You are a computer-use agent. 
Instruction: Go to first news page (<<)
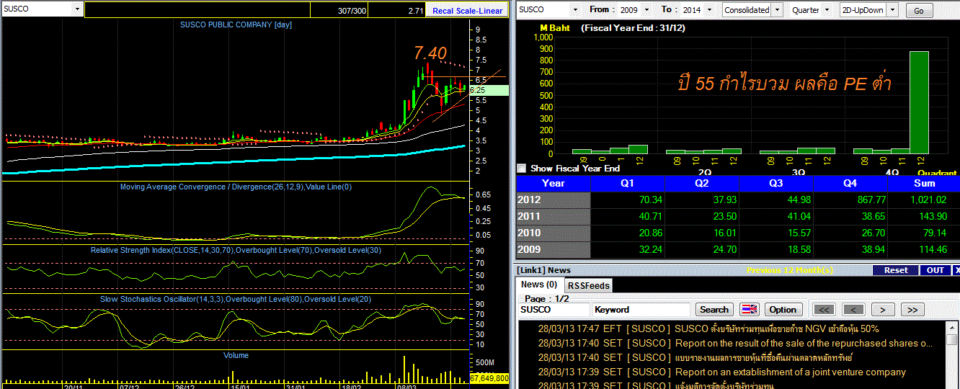click(824, 310)
